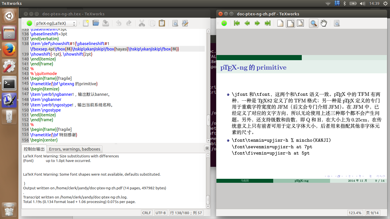Click the open file folder icon
This screenshot has width=390, height=219.
(x=96, y=23)
